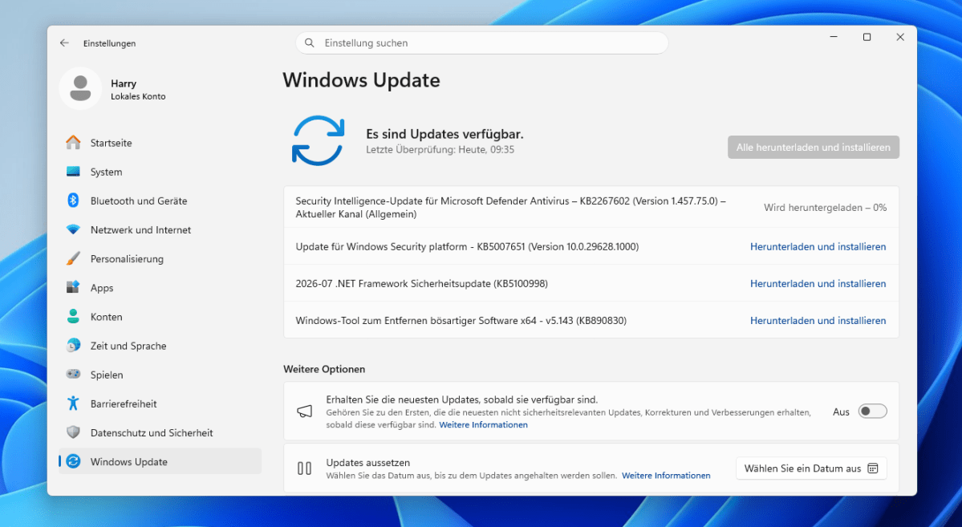Select Datenschutz und Sicherheit
This screenshot has width=962, height=527.
[160, 432]
